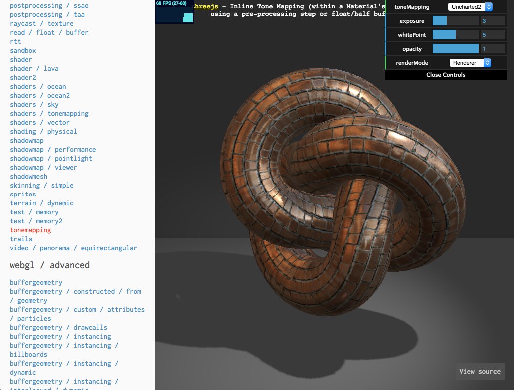514x390 pixels.
Task: Open the shaders / sky example
Action: point(34,104)
